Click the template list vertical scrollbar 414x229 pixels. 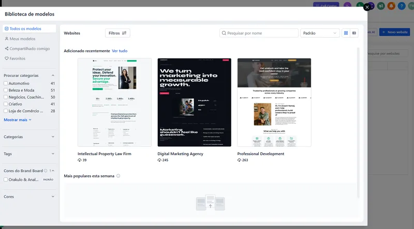point(358,123)
